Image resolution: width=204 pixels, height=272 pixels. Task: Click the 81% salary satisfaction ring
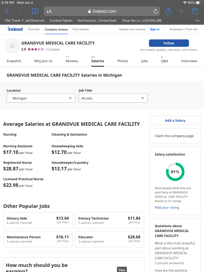175,172
